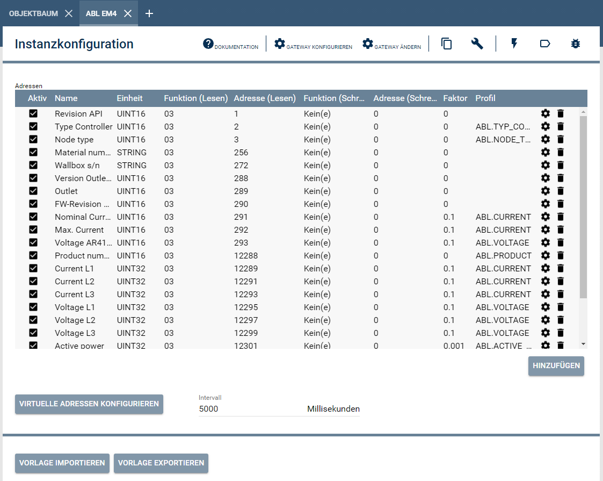Open settings gear for the Revision API row
Screen dimensions: 603x481
click(x=546, y=113)
